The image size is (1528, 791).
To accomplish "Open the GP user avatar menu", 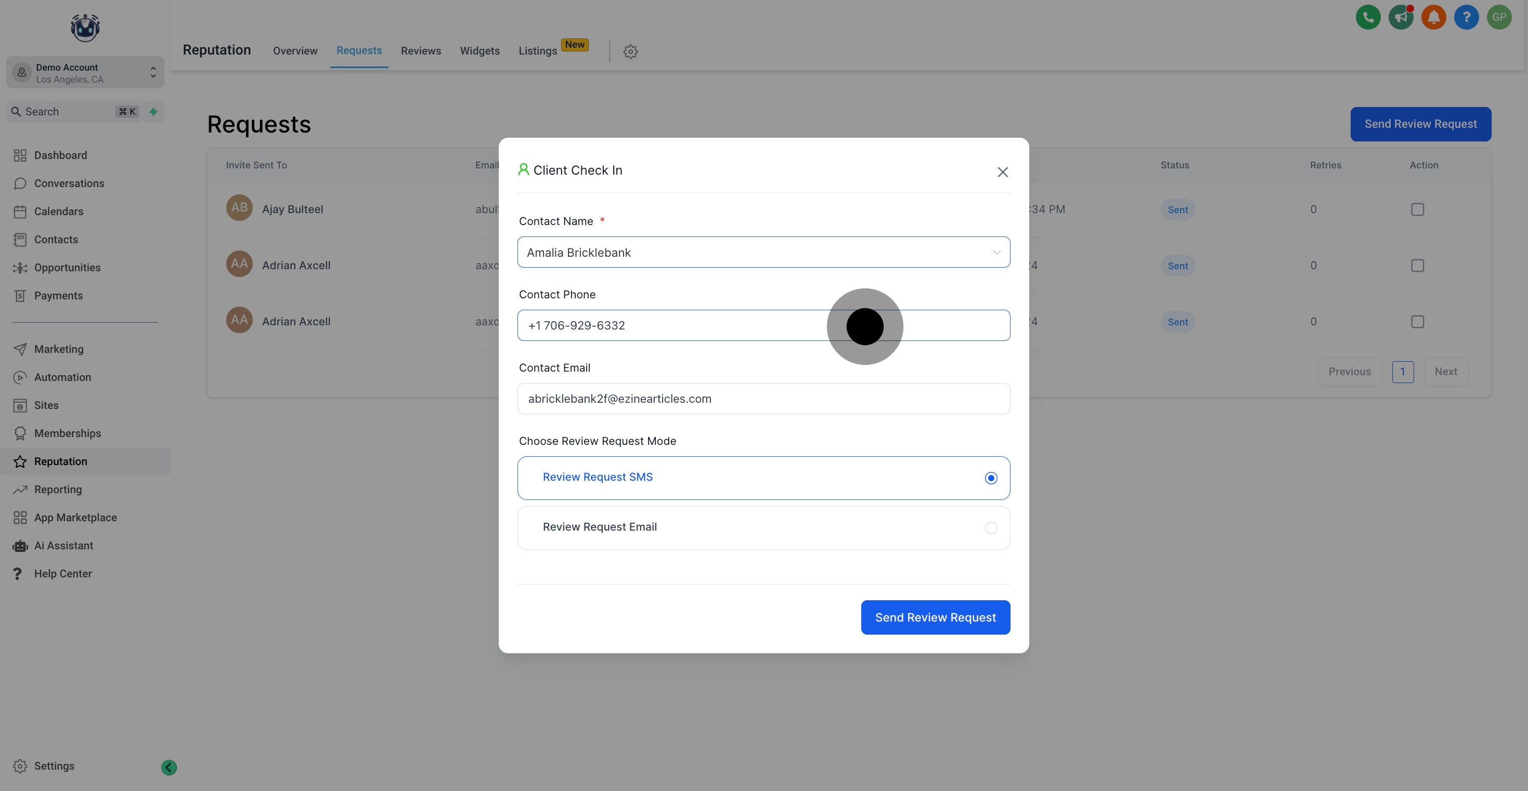I will pyautogui.click(x=1498, y=17).
